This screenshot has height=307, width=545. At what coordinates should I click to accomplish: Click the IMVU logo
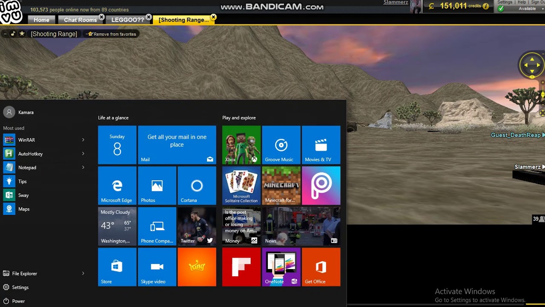coord(11,12)
